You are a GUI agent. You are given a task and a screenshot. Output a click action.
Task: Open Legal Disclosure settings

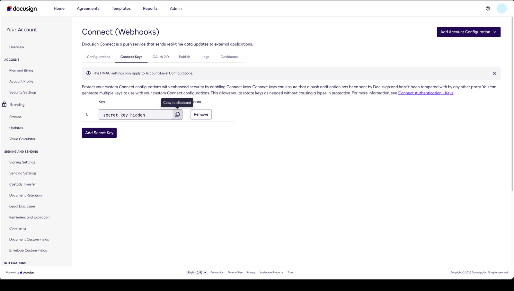click(x=22, y=207)
